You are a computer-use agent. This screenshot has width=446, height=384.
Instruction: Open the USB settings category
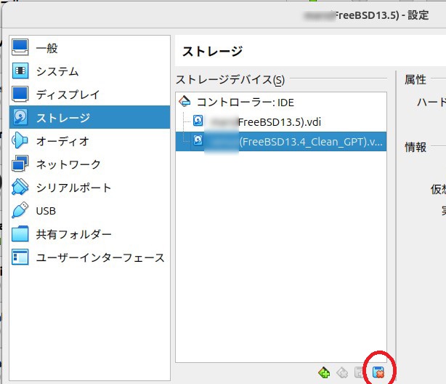coord(89,211)
